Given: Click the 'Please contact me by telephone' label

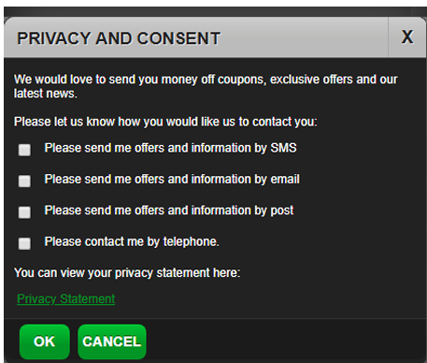Looking at the screenshot, I should click(132, 241).
